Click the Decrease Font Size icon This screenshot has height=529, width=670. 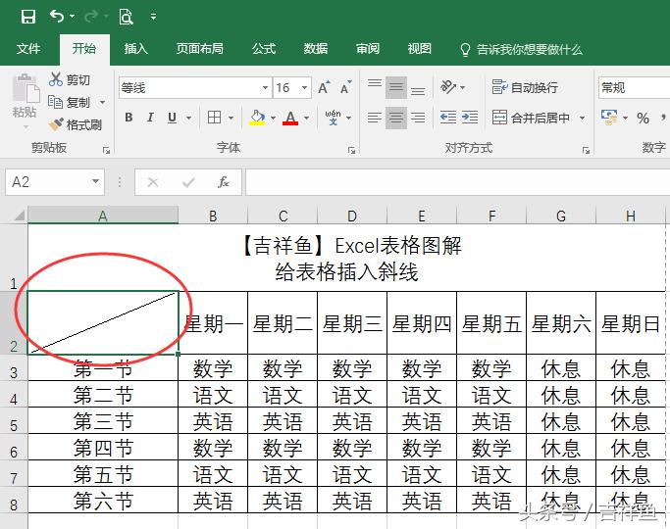pos(345,87)
